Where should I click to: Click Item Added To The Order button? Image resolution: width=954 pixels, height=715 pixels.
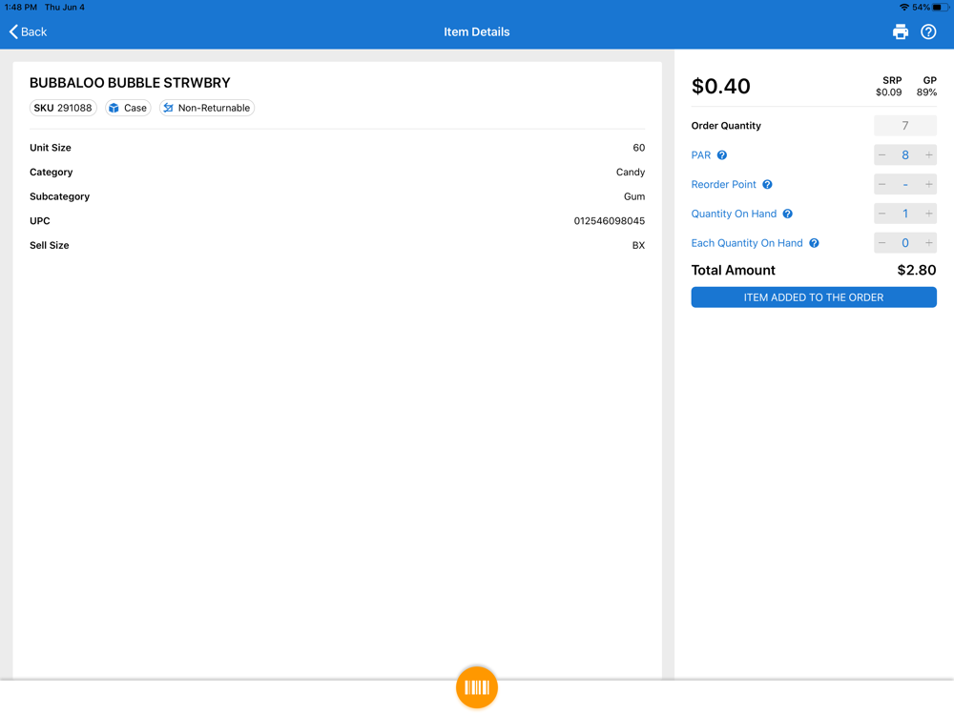[x=814, y=297]
